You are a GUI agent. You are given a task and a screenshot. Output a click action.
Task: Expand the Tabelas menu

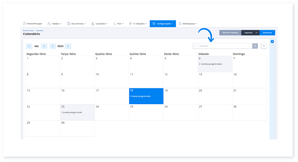[54, 24]
